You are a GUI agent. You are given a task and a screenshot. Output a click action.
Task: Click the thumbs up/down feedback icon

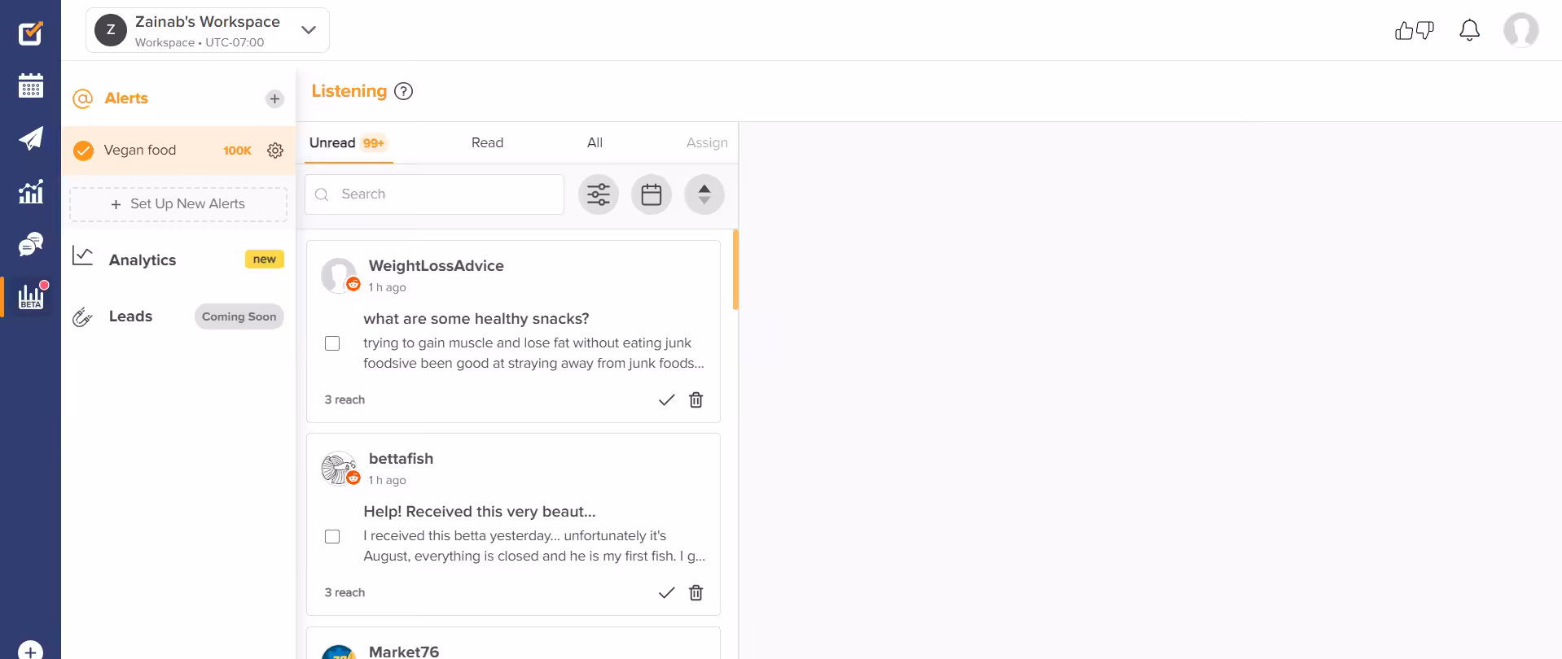pos(1414,31)
